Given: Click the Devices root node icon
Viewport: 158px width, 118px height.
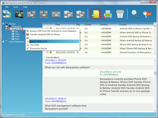Looking at the screenshot, I should 7,24.
